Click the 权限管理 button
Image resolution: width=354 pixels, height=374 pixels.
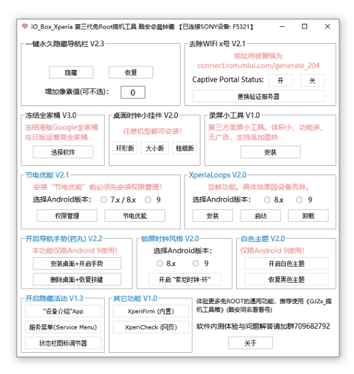point(67,216)
